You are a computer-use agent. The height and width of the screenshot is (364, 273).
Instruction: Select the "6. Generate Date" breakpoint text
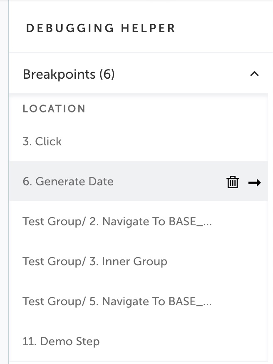click(x=68, y=181)
